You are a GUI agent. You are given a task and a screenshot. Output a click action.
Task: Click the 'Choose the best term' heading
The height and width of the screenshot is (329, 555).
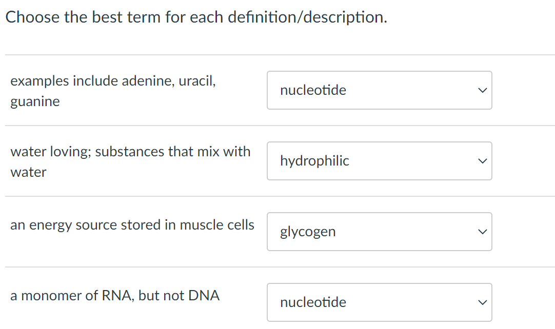click(196, 17)
